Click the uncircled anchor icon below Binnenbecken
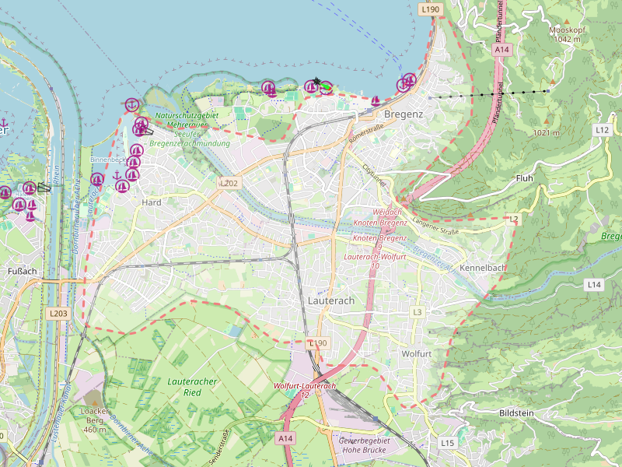This screenshot has width=622, height=467. tap(117, 175)
